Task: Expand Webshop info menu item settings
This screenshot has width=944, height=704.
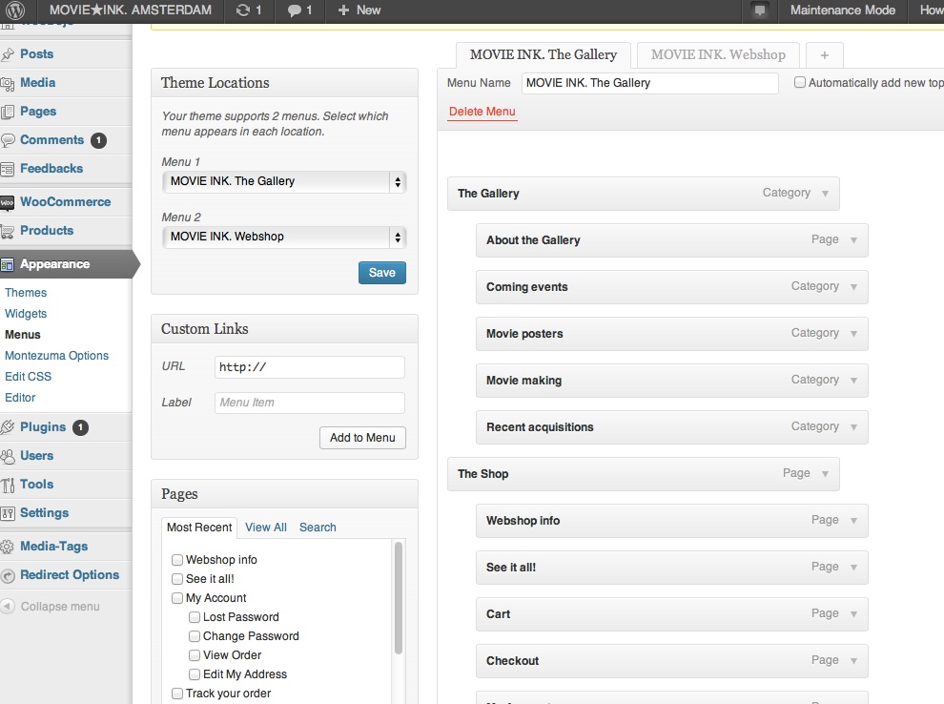Action: point(853,521)
